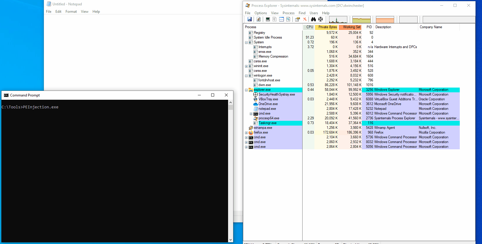Open the Process menu in Process Explorer

click(288, 13)
